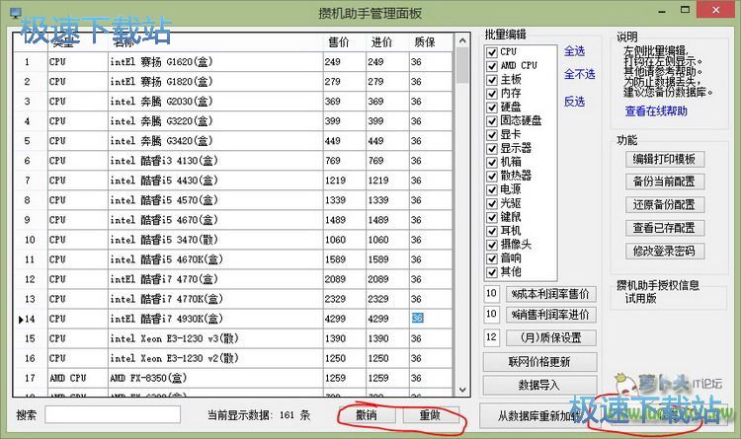Select cell intel 奔腾 G2030(盒)
Image resolution: width=741 pixels, height=439 pixels.
215,102
